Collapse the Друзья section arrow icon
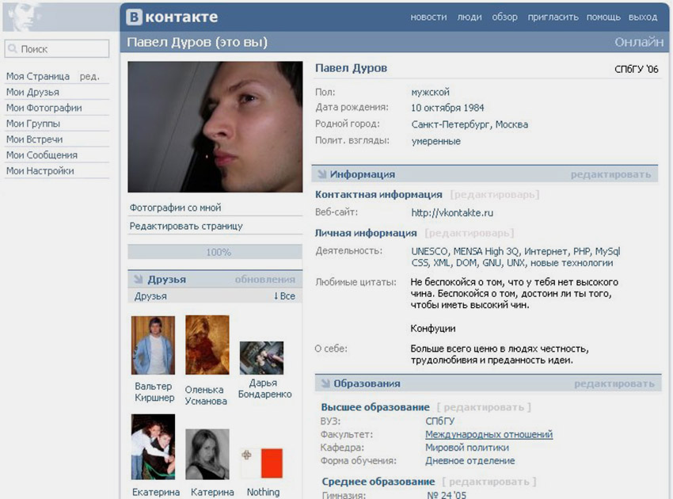The width and height of the screenshot is (673, 499). 139,279
